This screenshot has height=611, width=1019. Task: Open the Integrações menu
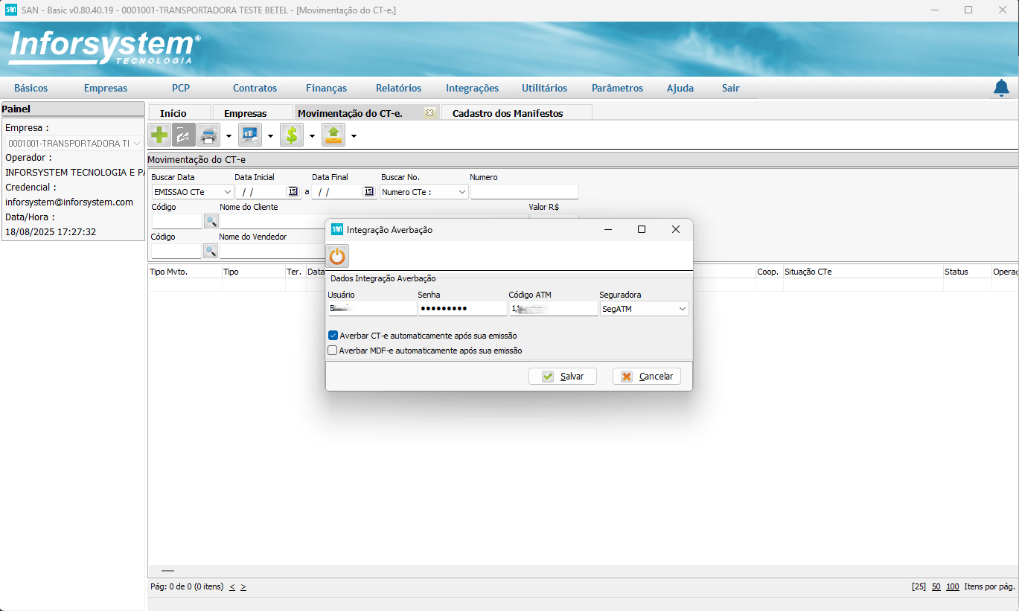click(472, 88)
